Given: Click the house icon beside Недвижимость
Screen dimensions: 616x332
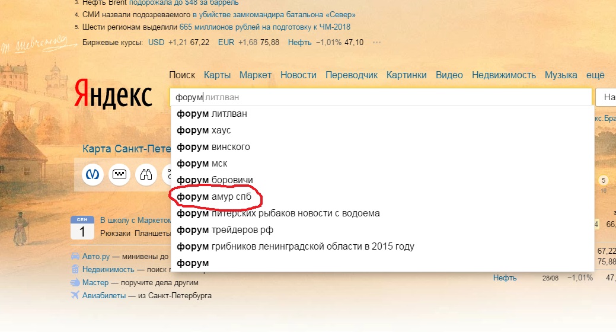Looking at the screenshot, I should pyautogui.click(x=75, y=269).
